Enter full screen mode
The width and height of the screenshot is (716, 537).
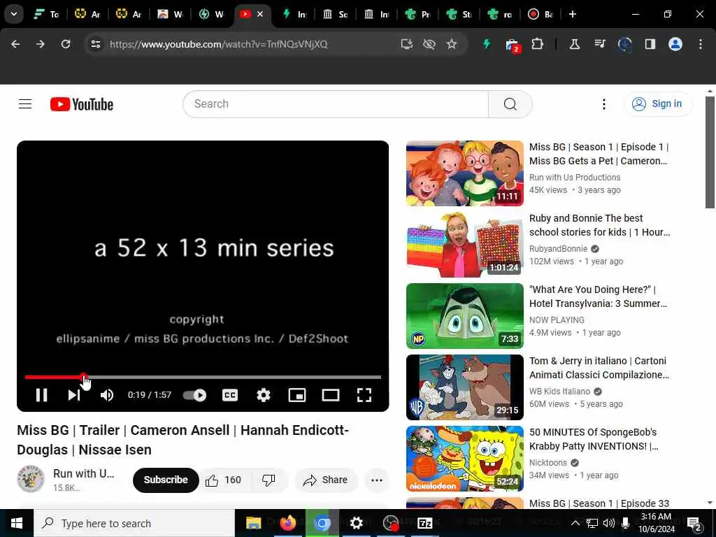pyautogui.click(x=364, y=395)
